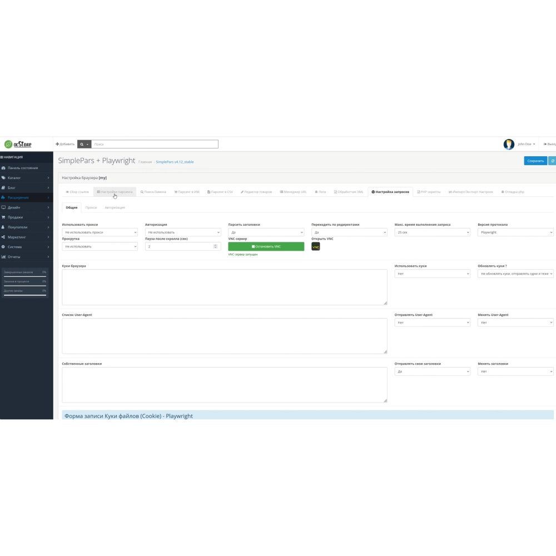Click the search magnifier dropdown button
This screenshot has height=556, width=556.
pos(84,144)
